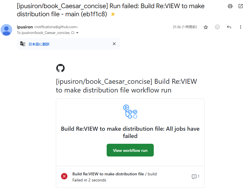Print this email with the printer icon
The width and height of the screenshot is (245, 191).
[x=230, y=6]
